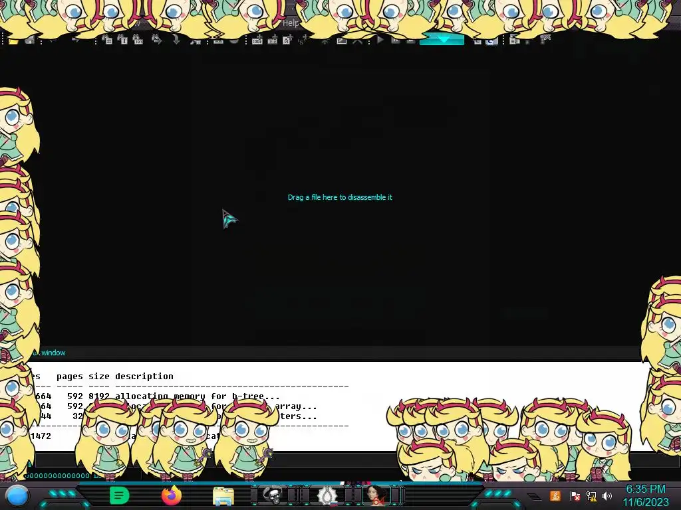The height and width of the screenshot is (510, 681).
Task: Click the data segment toolbar icon beside CODE
Action: (x=272, y=41)
